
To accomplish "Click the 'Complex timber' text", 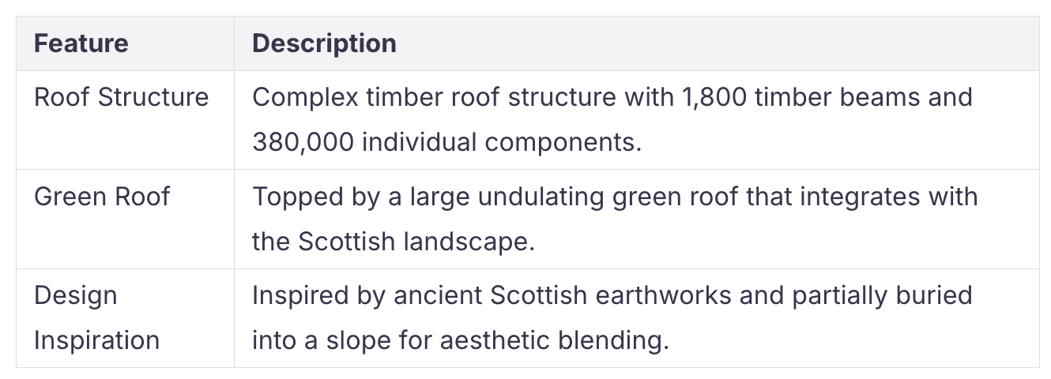I will click(x=341, y=97).
